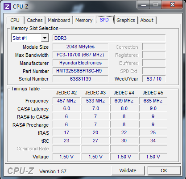Click the JEDEC #5 column header

point(153,93)
